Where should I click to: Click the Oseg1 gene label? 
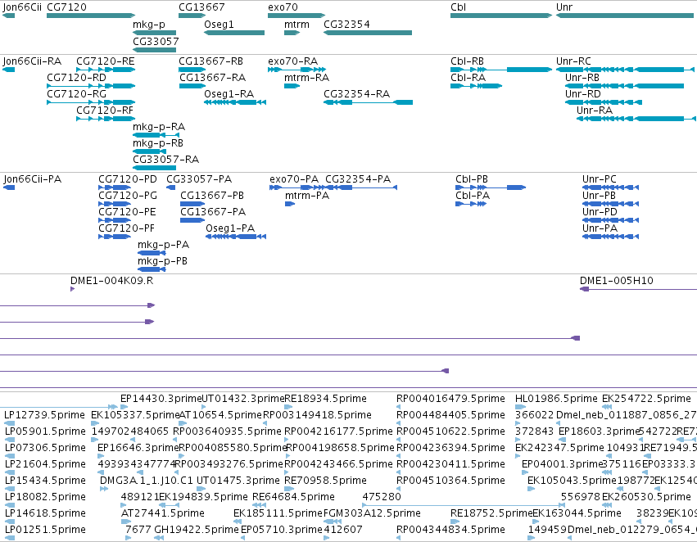tap(219, 25)
